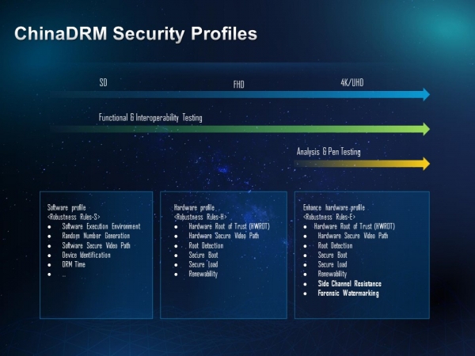Select "Renewability" in Hardware profile box
The height and width of the screenshot is (356, 475).
point(203,274)
